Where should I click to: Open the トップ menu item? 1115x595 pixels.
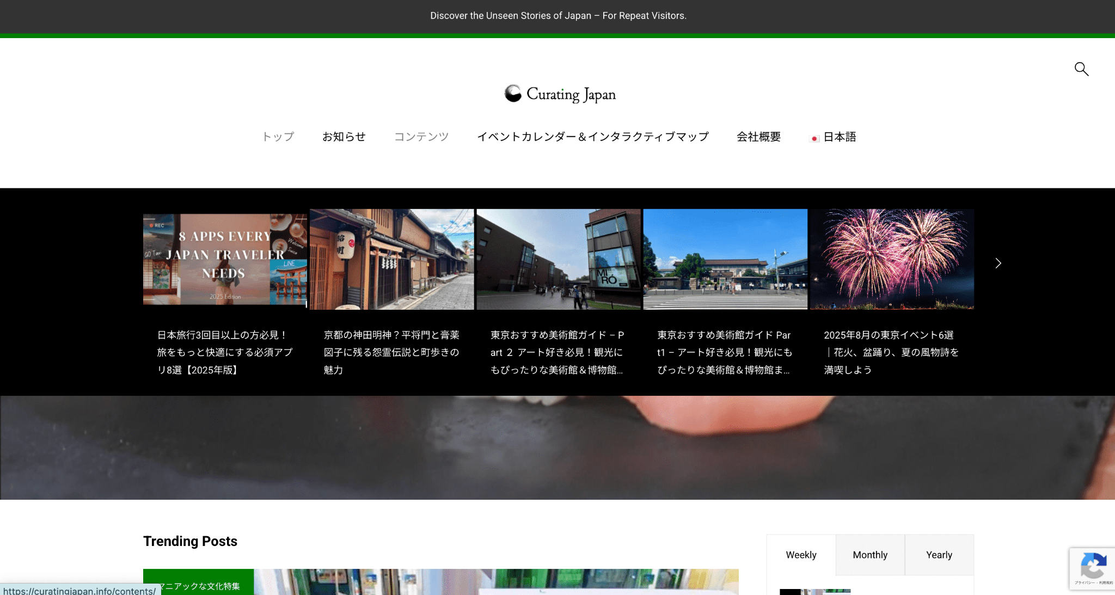pos(278,137)
